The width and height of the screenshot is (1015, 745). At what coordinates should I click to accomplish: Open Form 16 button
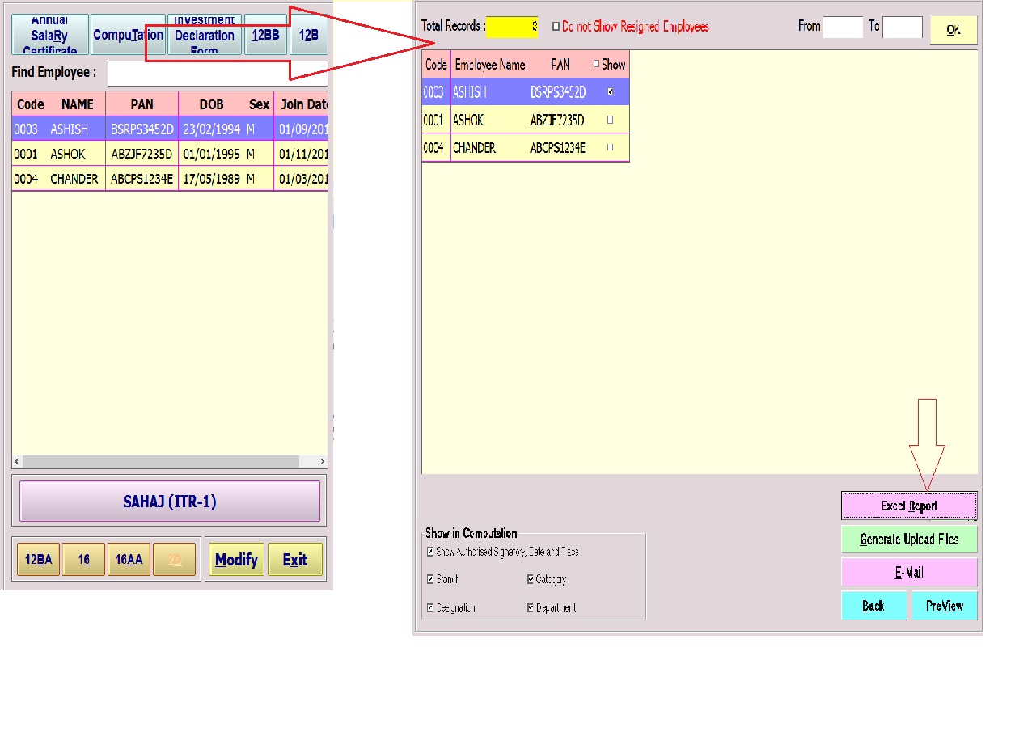pyautogui.click(x=84, y=560)
